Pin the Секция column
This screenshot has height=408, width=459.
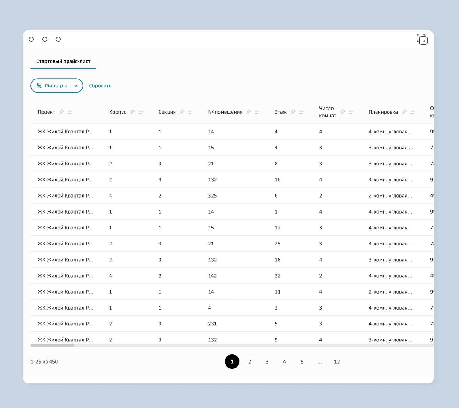(x=182, y=112)
